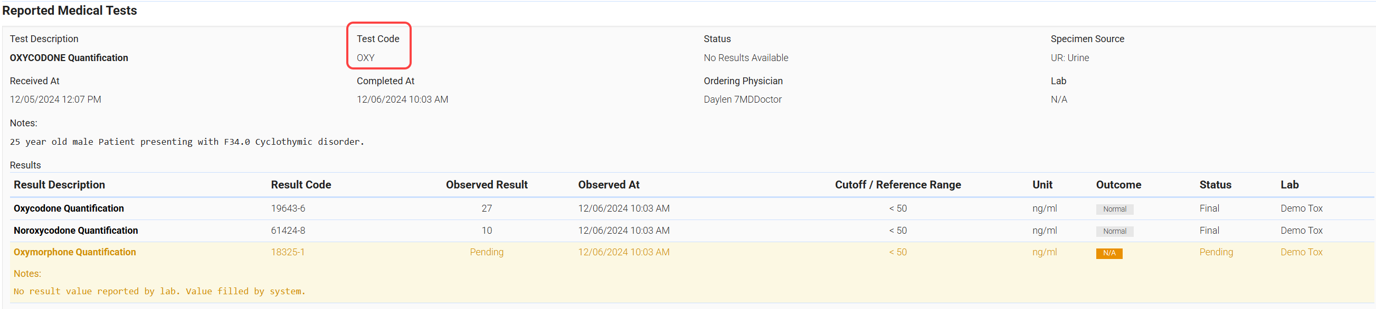Click result code 18325-1
The width and height of the screenshot is (1376, 309).
point(287,252)
